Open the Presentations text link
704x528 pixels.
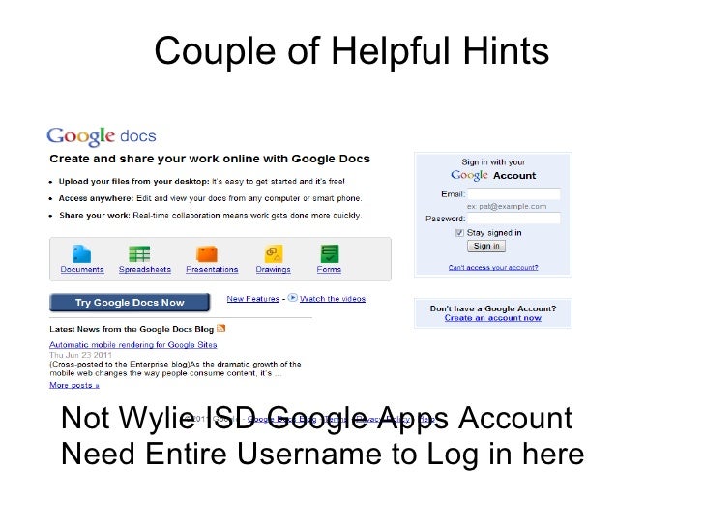pyautogui.click(x=212, y=269)
